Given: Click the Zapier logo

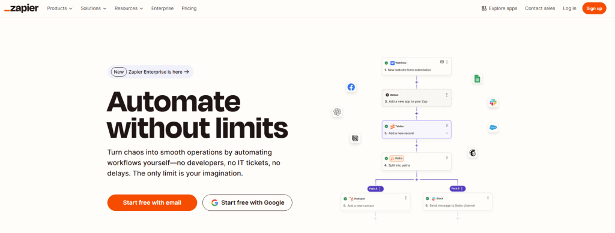Looking at the screenshot, I should pyautogui.click(x=21, y=8).
